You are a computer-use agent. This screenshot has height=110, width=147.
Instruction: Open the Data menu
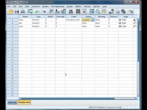pos(27,6)
